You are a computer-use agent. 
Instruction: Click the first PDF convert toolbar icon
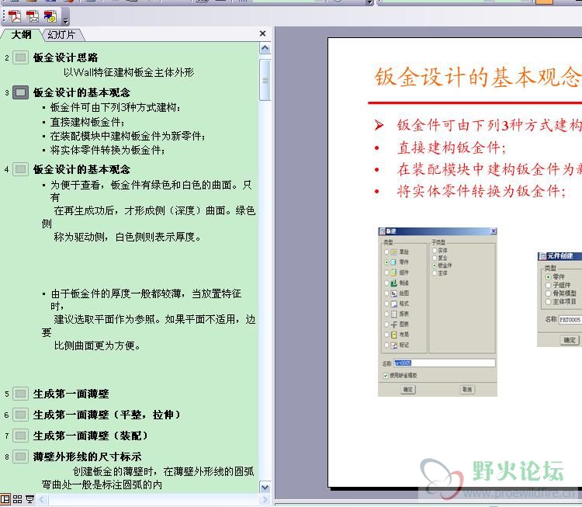click(15, 16)
